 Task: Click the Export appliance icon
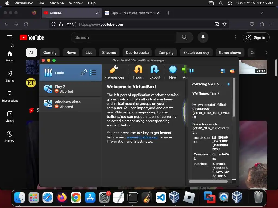155,72
